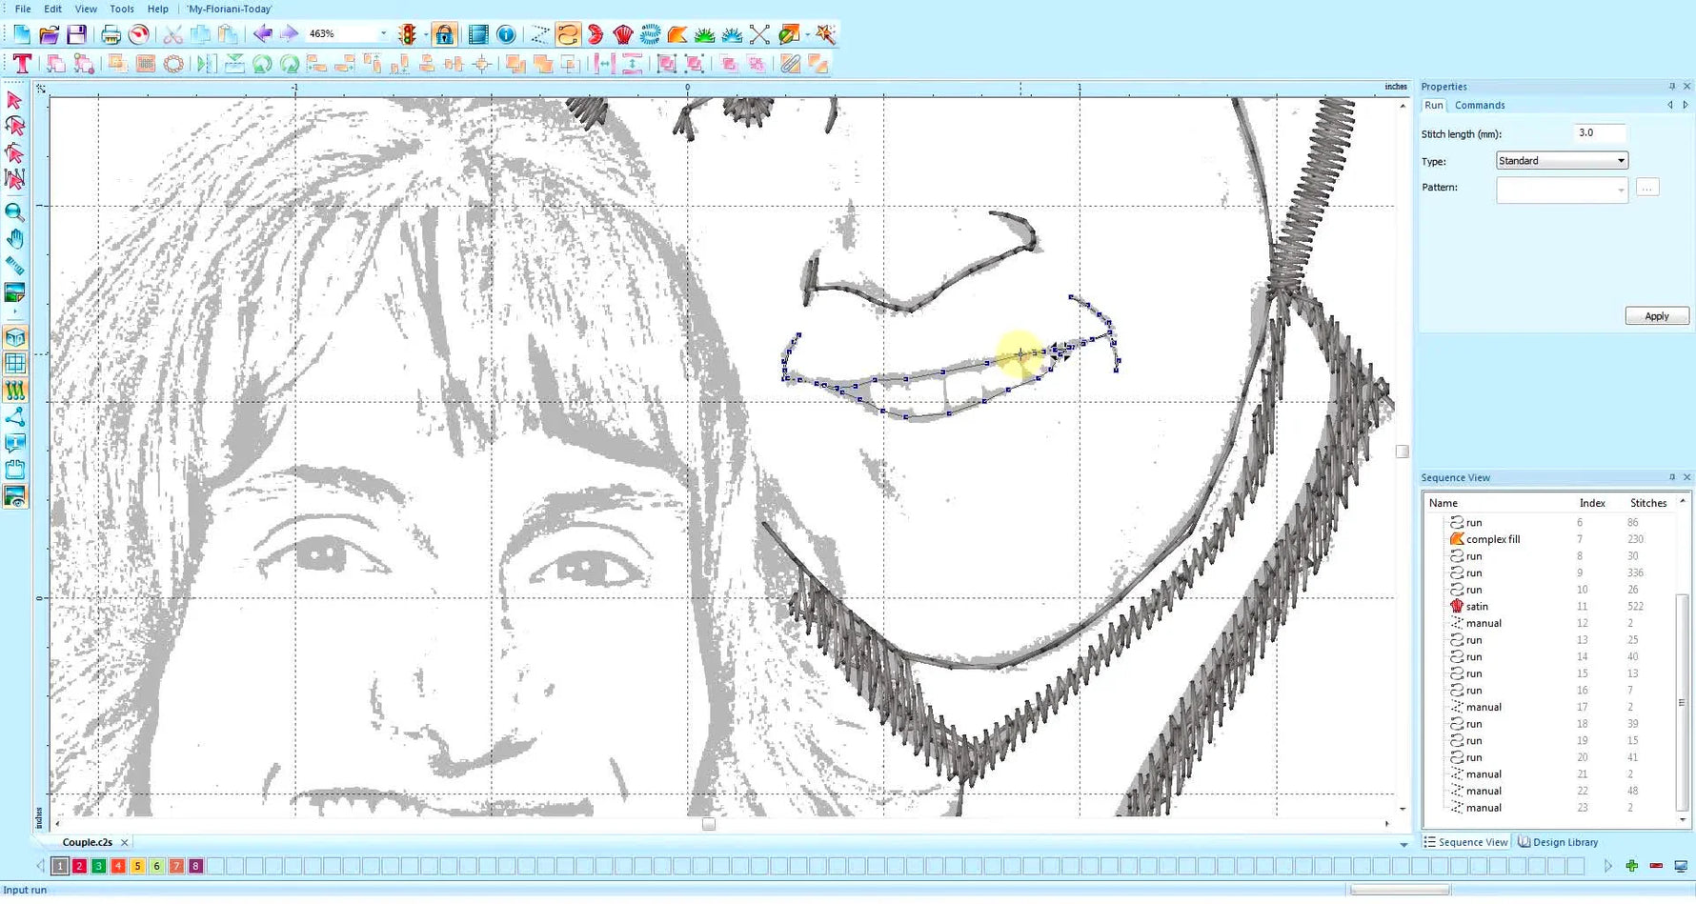Viewport: 1696px width, 904px height.
Task: Click the Stitch length input field
Action: pos(1600,133)
